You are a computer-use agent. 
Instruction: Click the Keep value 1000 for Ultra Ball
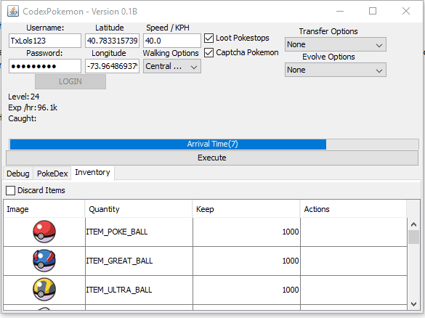(x=246, y=290)
